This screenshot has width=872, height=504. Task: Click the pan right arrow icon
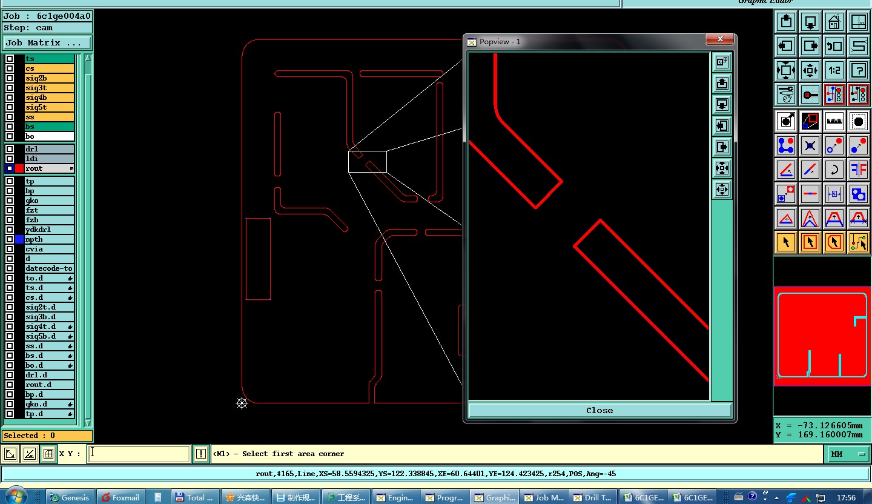coord(810,46)
